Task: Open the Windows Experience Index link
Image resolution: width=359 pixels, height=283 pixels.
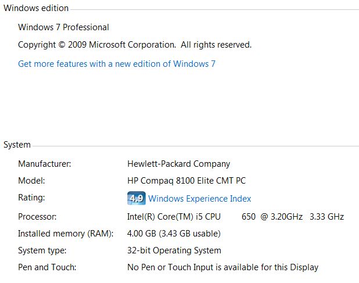Action: click(199, 199)
